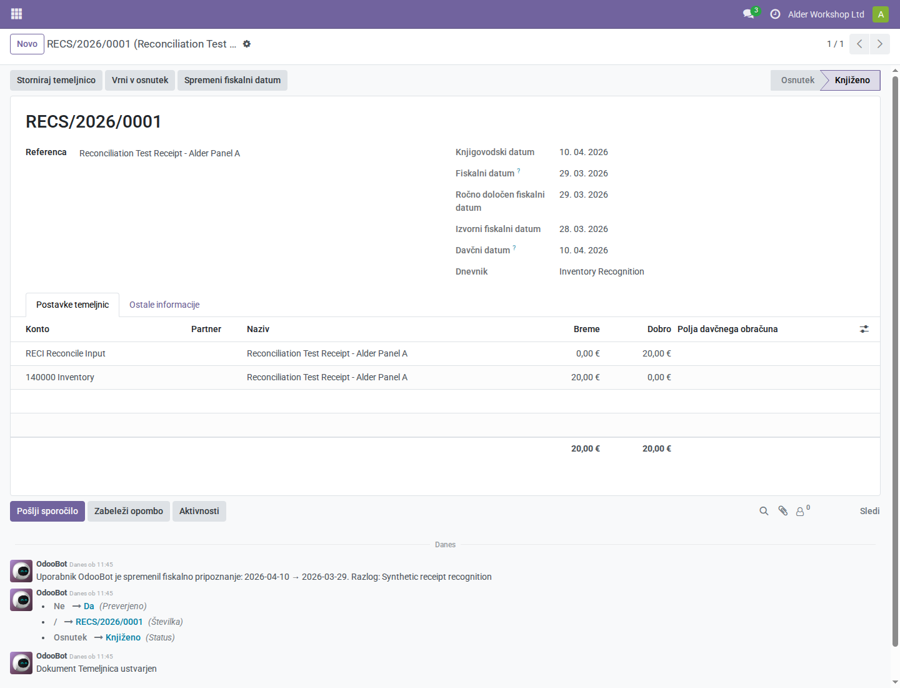Click the RECS/2026/0001 link in chatter log
Screen dimensions: 900x688
point(109,622)
